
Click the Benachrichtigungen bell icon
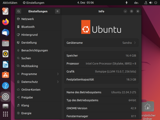tap(18, 50)
